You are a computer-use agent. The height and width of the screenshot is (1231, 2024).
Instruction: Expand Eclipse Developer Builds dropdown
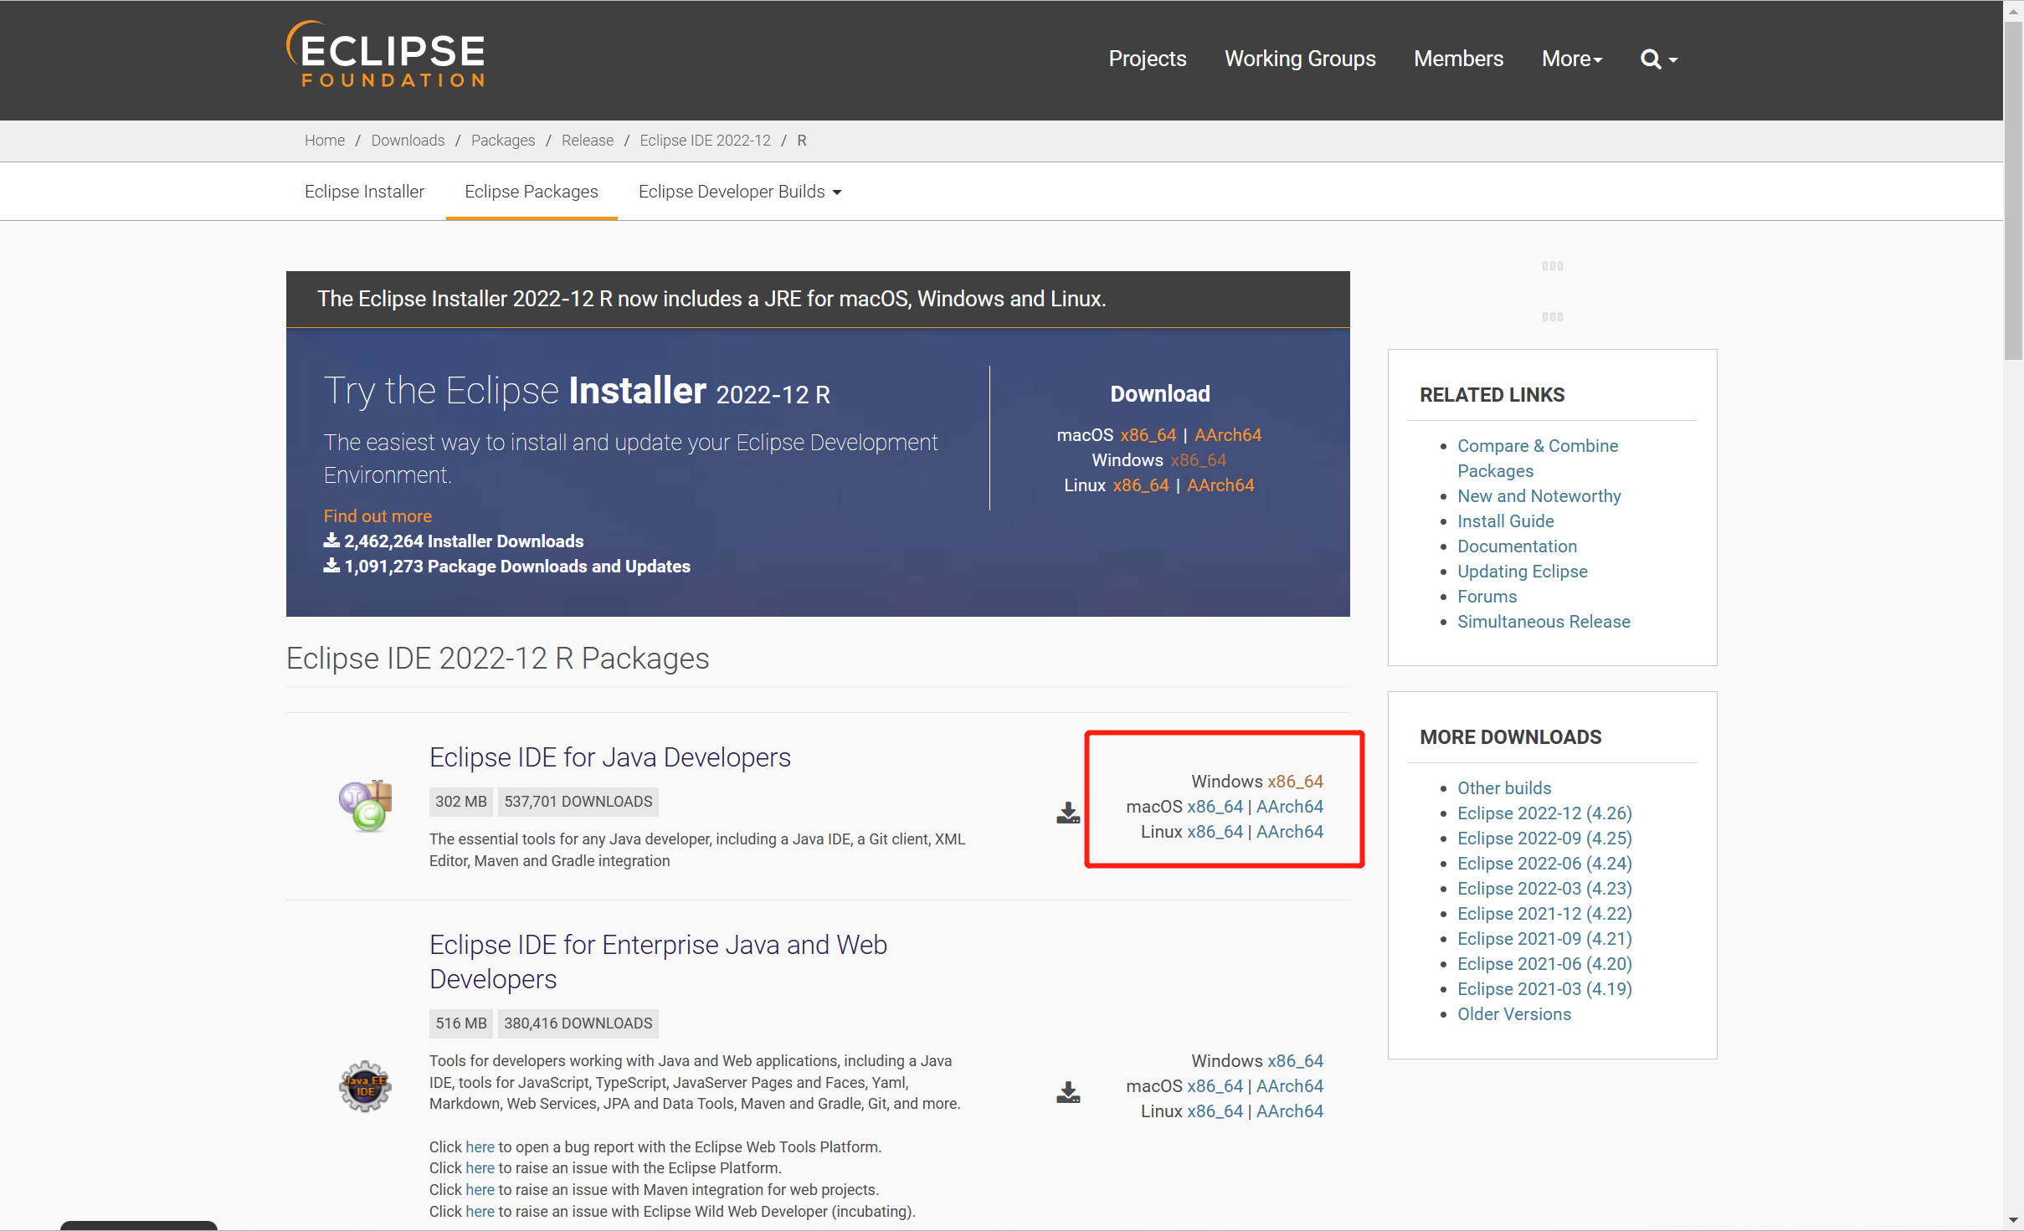(739, 192)
